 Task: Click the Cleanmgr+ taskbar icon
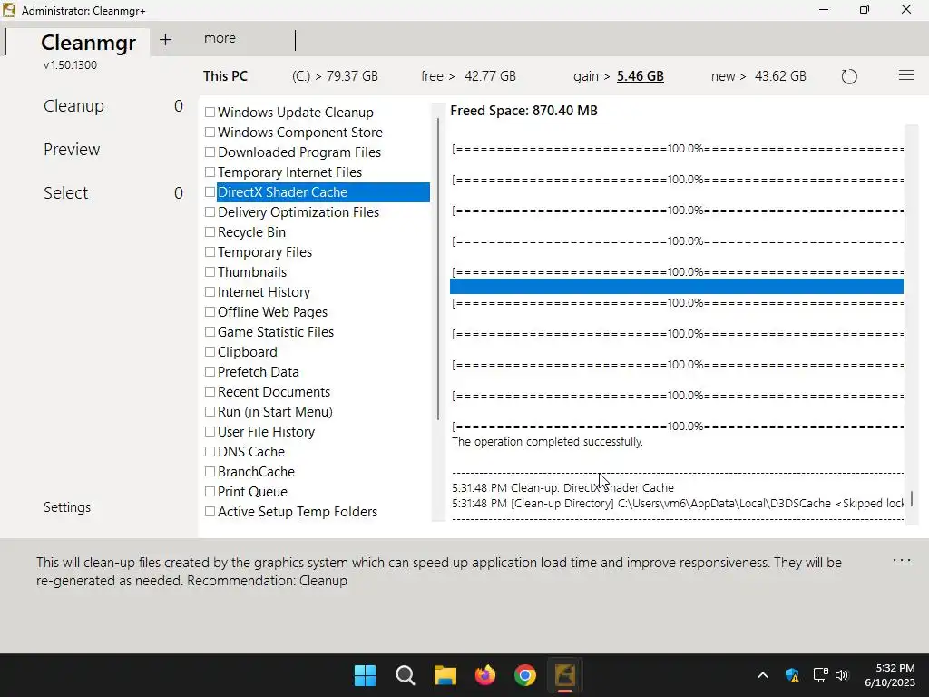pos(564,675)
